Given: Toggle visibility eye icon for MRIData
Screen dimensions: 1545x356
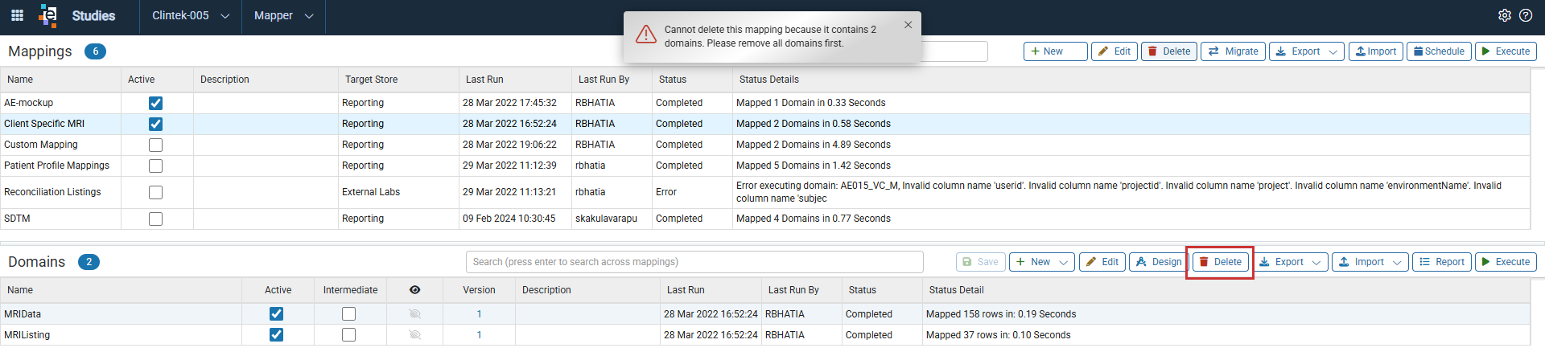Looking at the screenshot, I should click(414, 313).
